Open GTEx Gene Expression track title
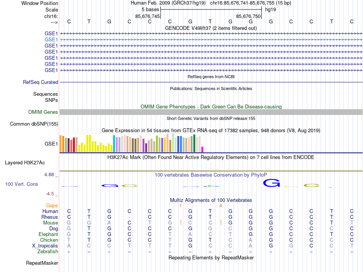This screenshot has width=363, height=272. (211, 130)
